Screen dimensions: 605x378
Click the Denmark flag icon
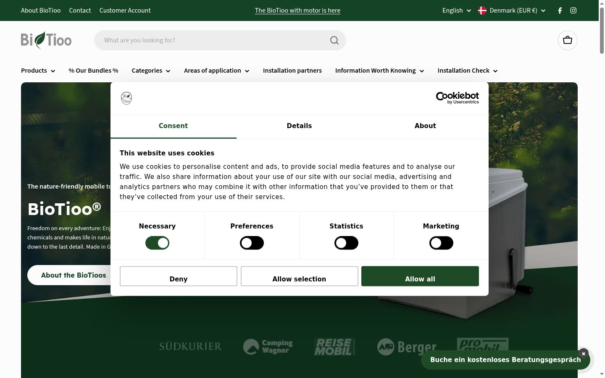click(x=482, y=10)
